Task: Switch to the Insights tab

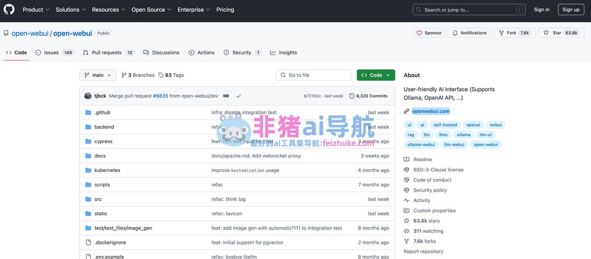Action: [283, 53]
